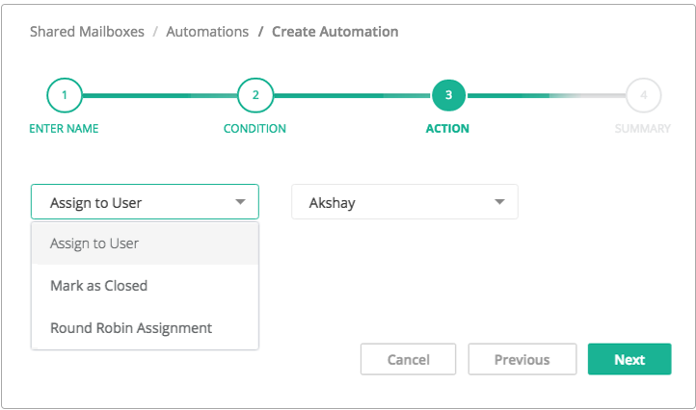Image resolution: width=696 pixels, height=410 pixels.
Task: Click the active step 3 circle
Action: 448,95
